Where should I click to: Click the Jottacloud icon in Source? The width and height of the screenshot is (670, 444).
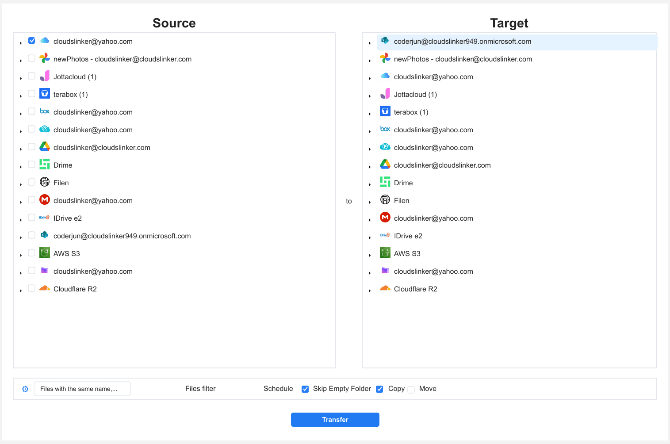tap(45, 76)
